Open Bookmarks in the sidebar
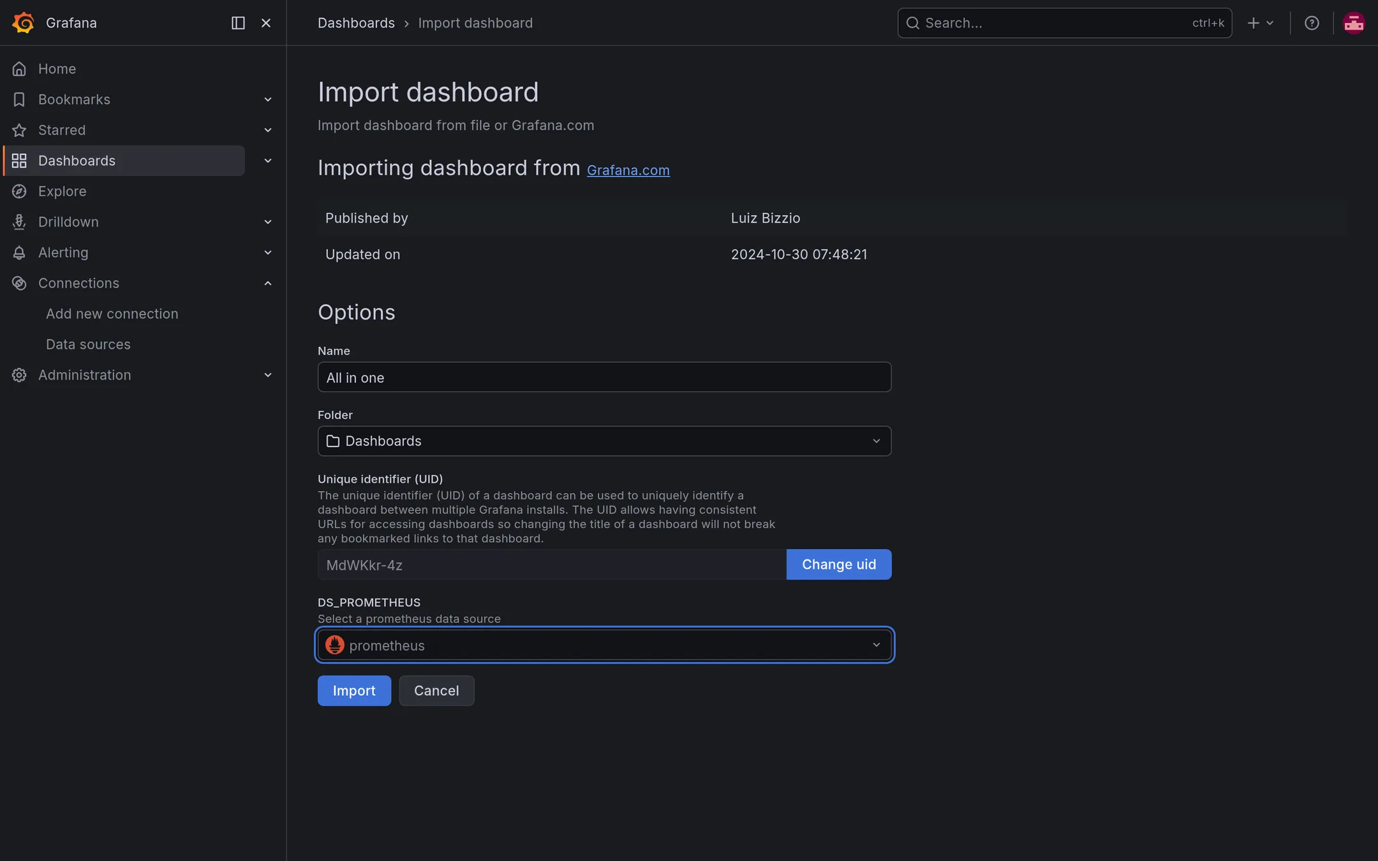 point(74,99)
